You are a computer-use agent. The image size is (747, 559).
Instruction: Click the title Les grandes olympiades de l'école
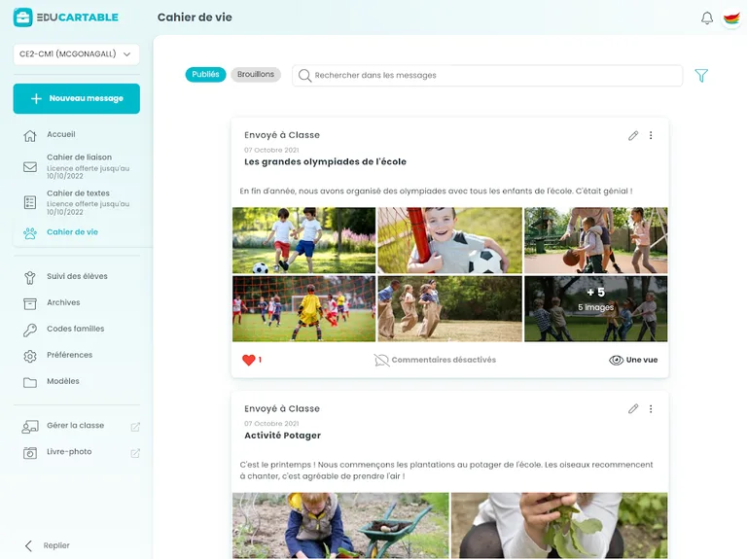[326, 162]
